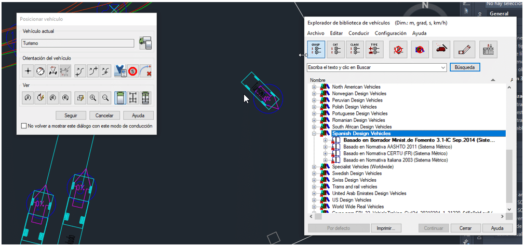Click the Búsqueda search button
Image resolution: width=525 pixels, height=246 pixels.
465,67
